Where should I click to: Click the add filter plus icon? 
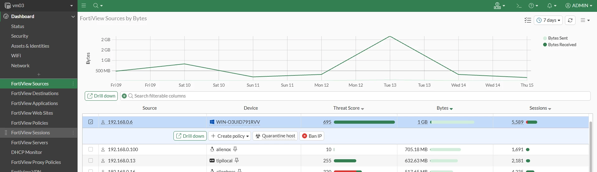pyautogui.click(x=124, y=96)
